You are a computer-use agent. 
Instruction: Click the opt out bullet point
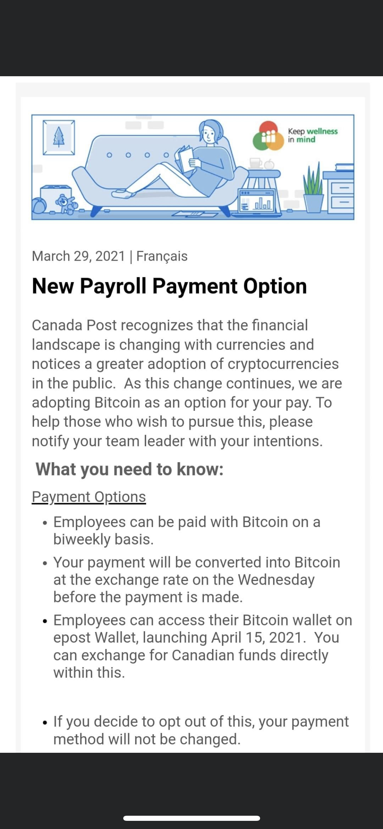[201, 730]
